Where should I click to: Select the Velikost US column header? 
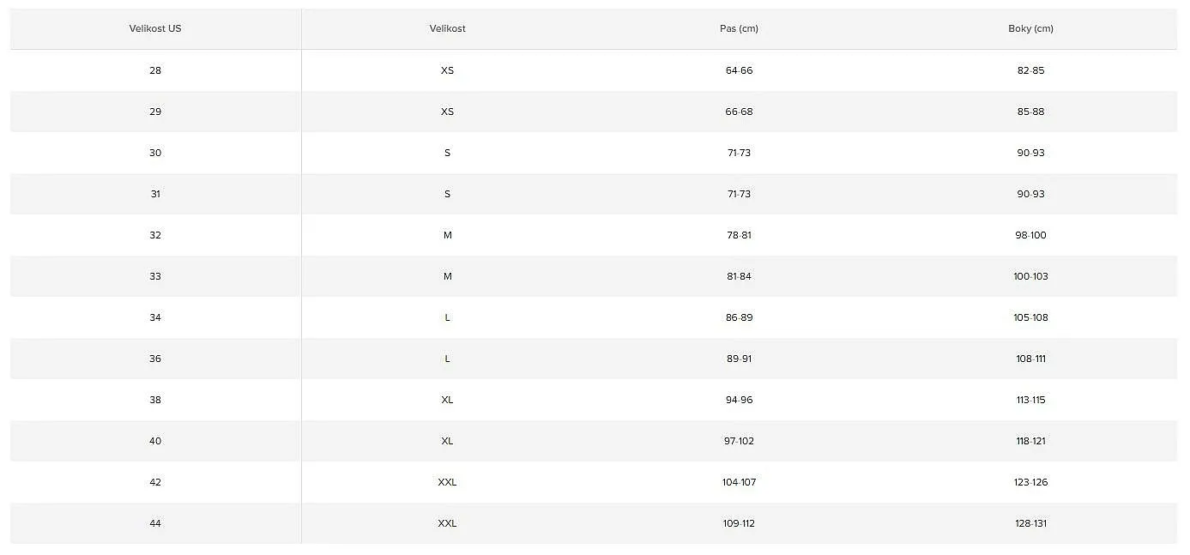pos(155,28)
